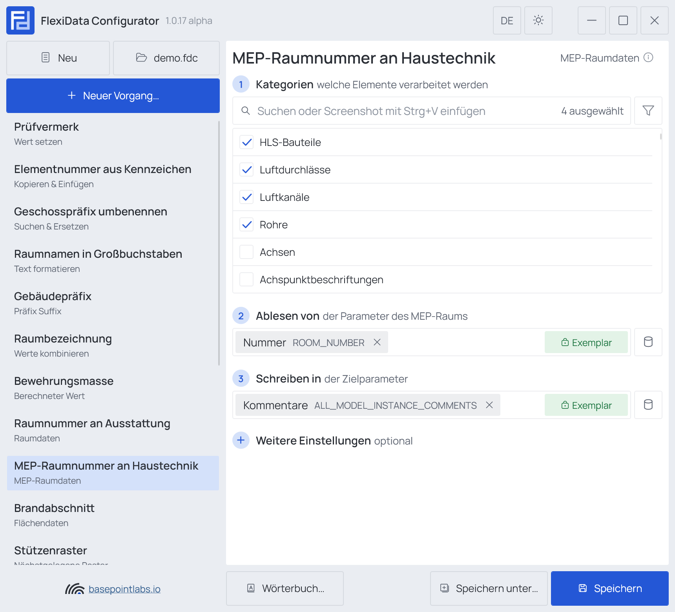This screenshot has height=612, width=675.
Task: Click the MEP-Raumdaten info icon
Action: (x=649, y=58)
